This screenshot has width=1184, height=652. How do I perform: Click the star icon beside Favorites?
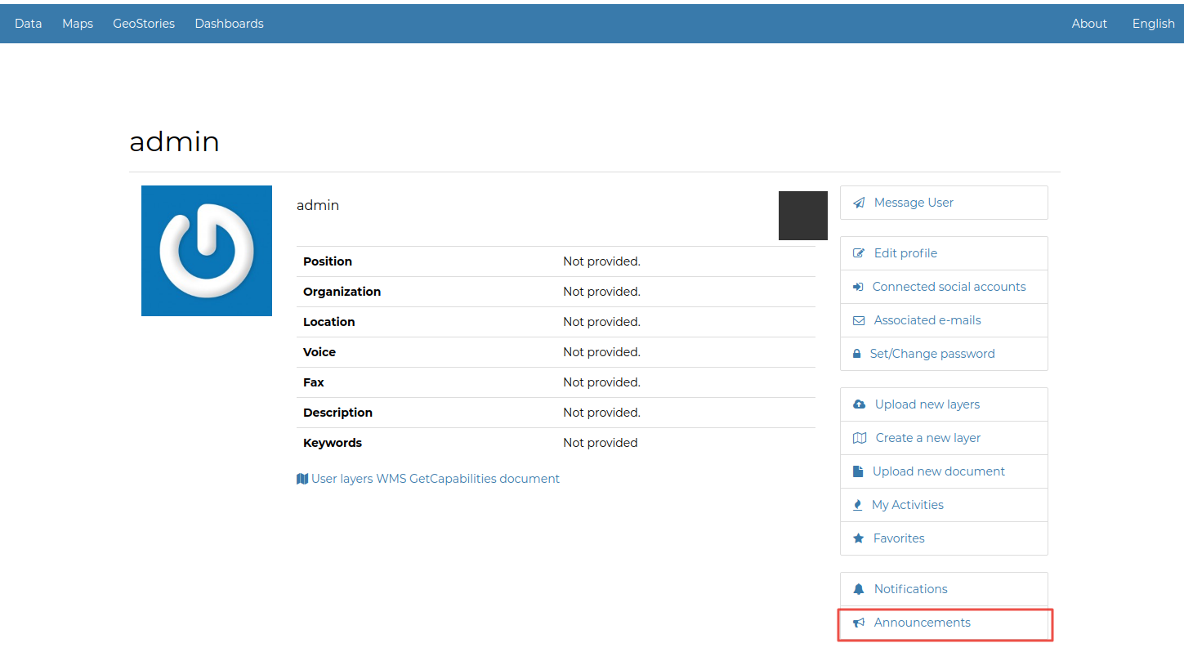(x=858, y=538)
